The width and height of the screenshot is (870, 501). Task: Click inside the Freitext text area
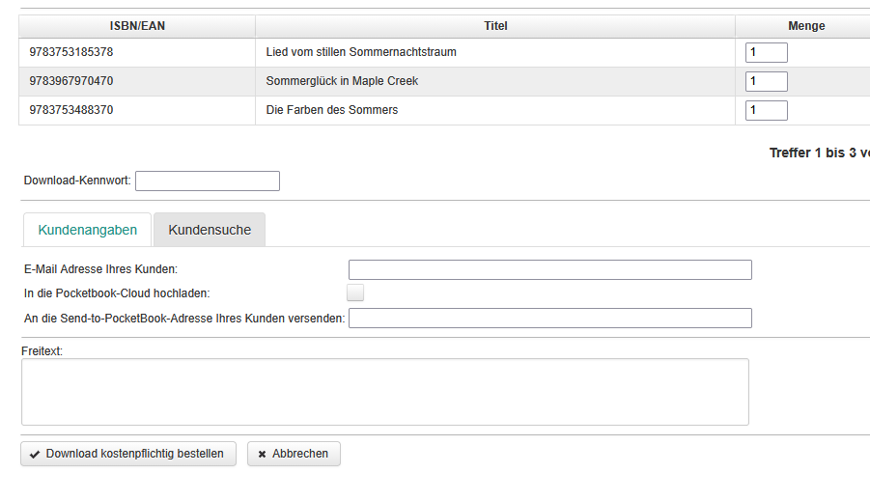tap(384, 392)
